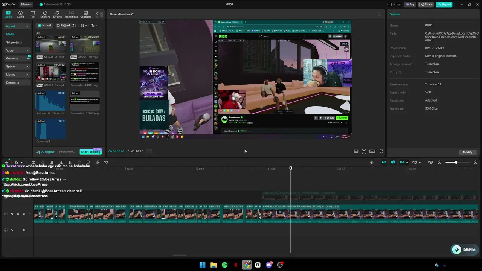Open the Captions tab
Image resolution: width=482 pixels, height=271 pixels.
(85, 14)
